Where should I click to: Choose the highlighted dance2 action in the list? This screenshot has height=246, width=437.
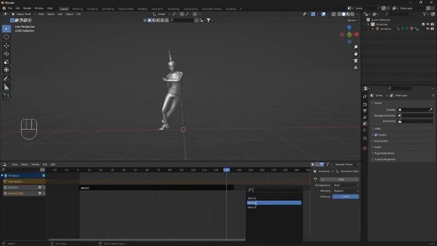(x=274, y=203)
